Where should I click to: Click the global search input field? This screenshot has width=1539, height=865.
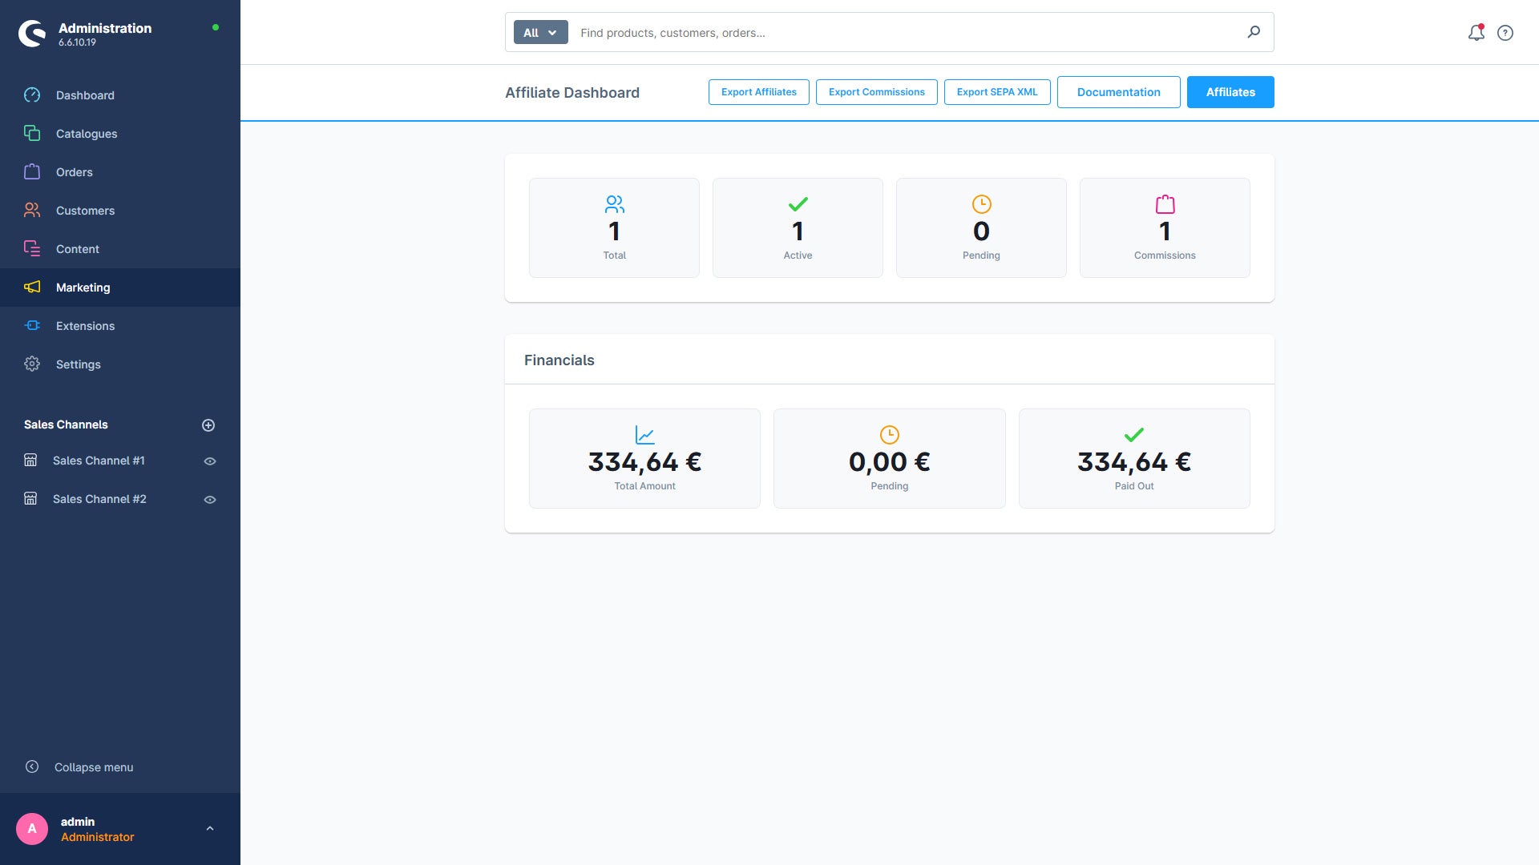[x=906, y=33]
